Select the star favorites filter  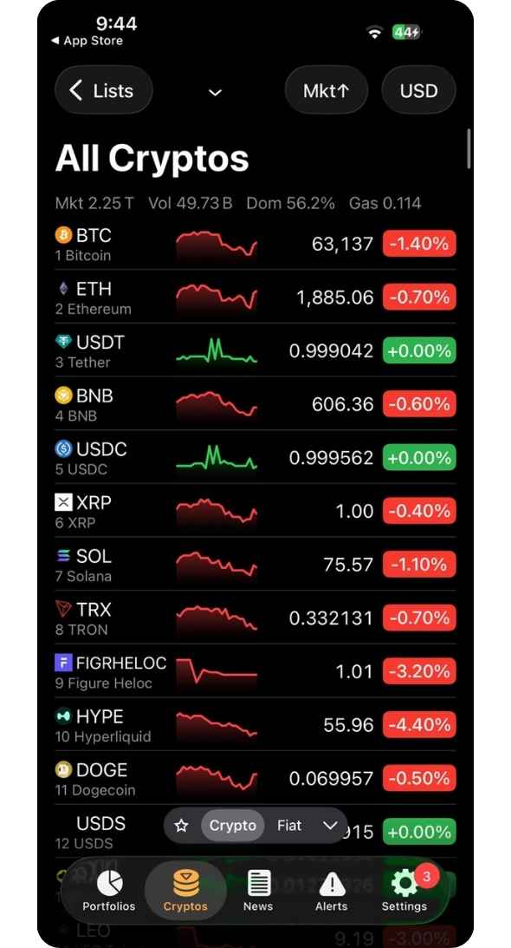point(181,826)
